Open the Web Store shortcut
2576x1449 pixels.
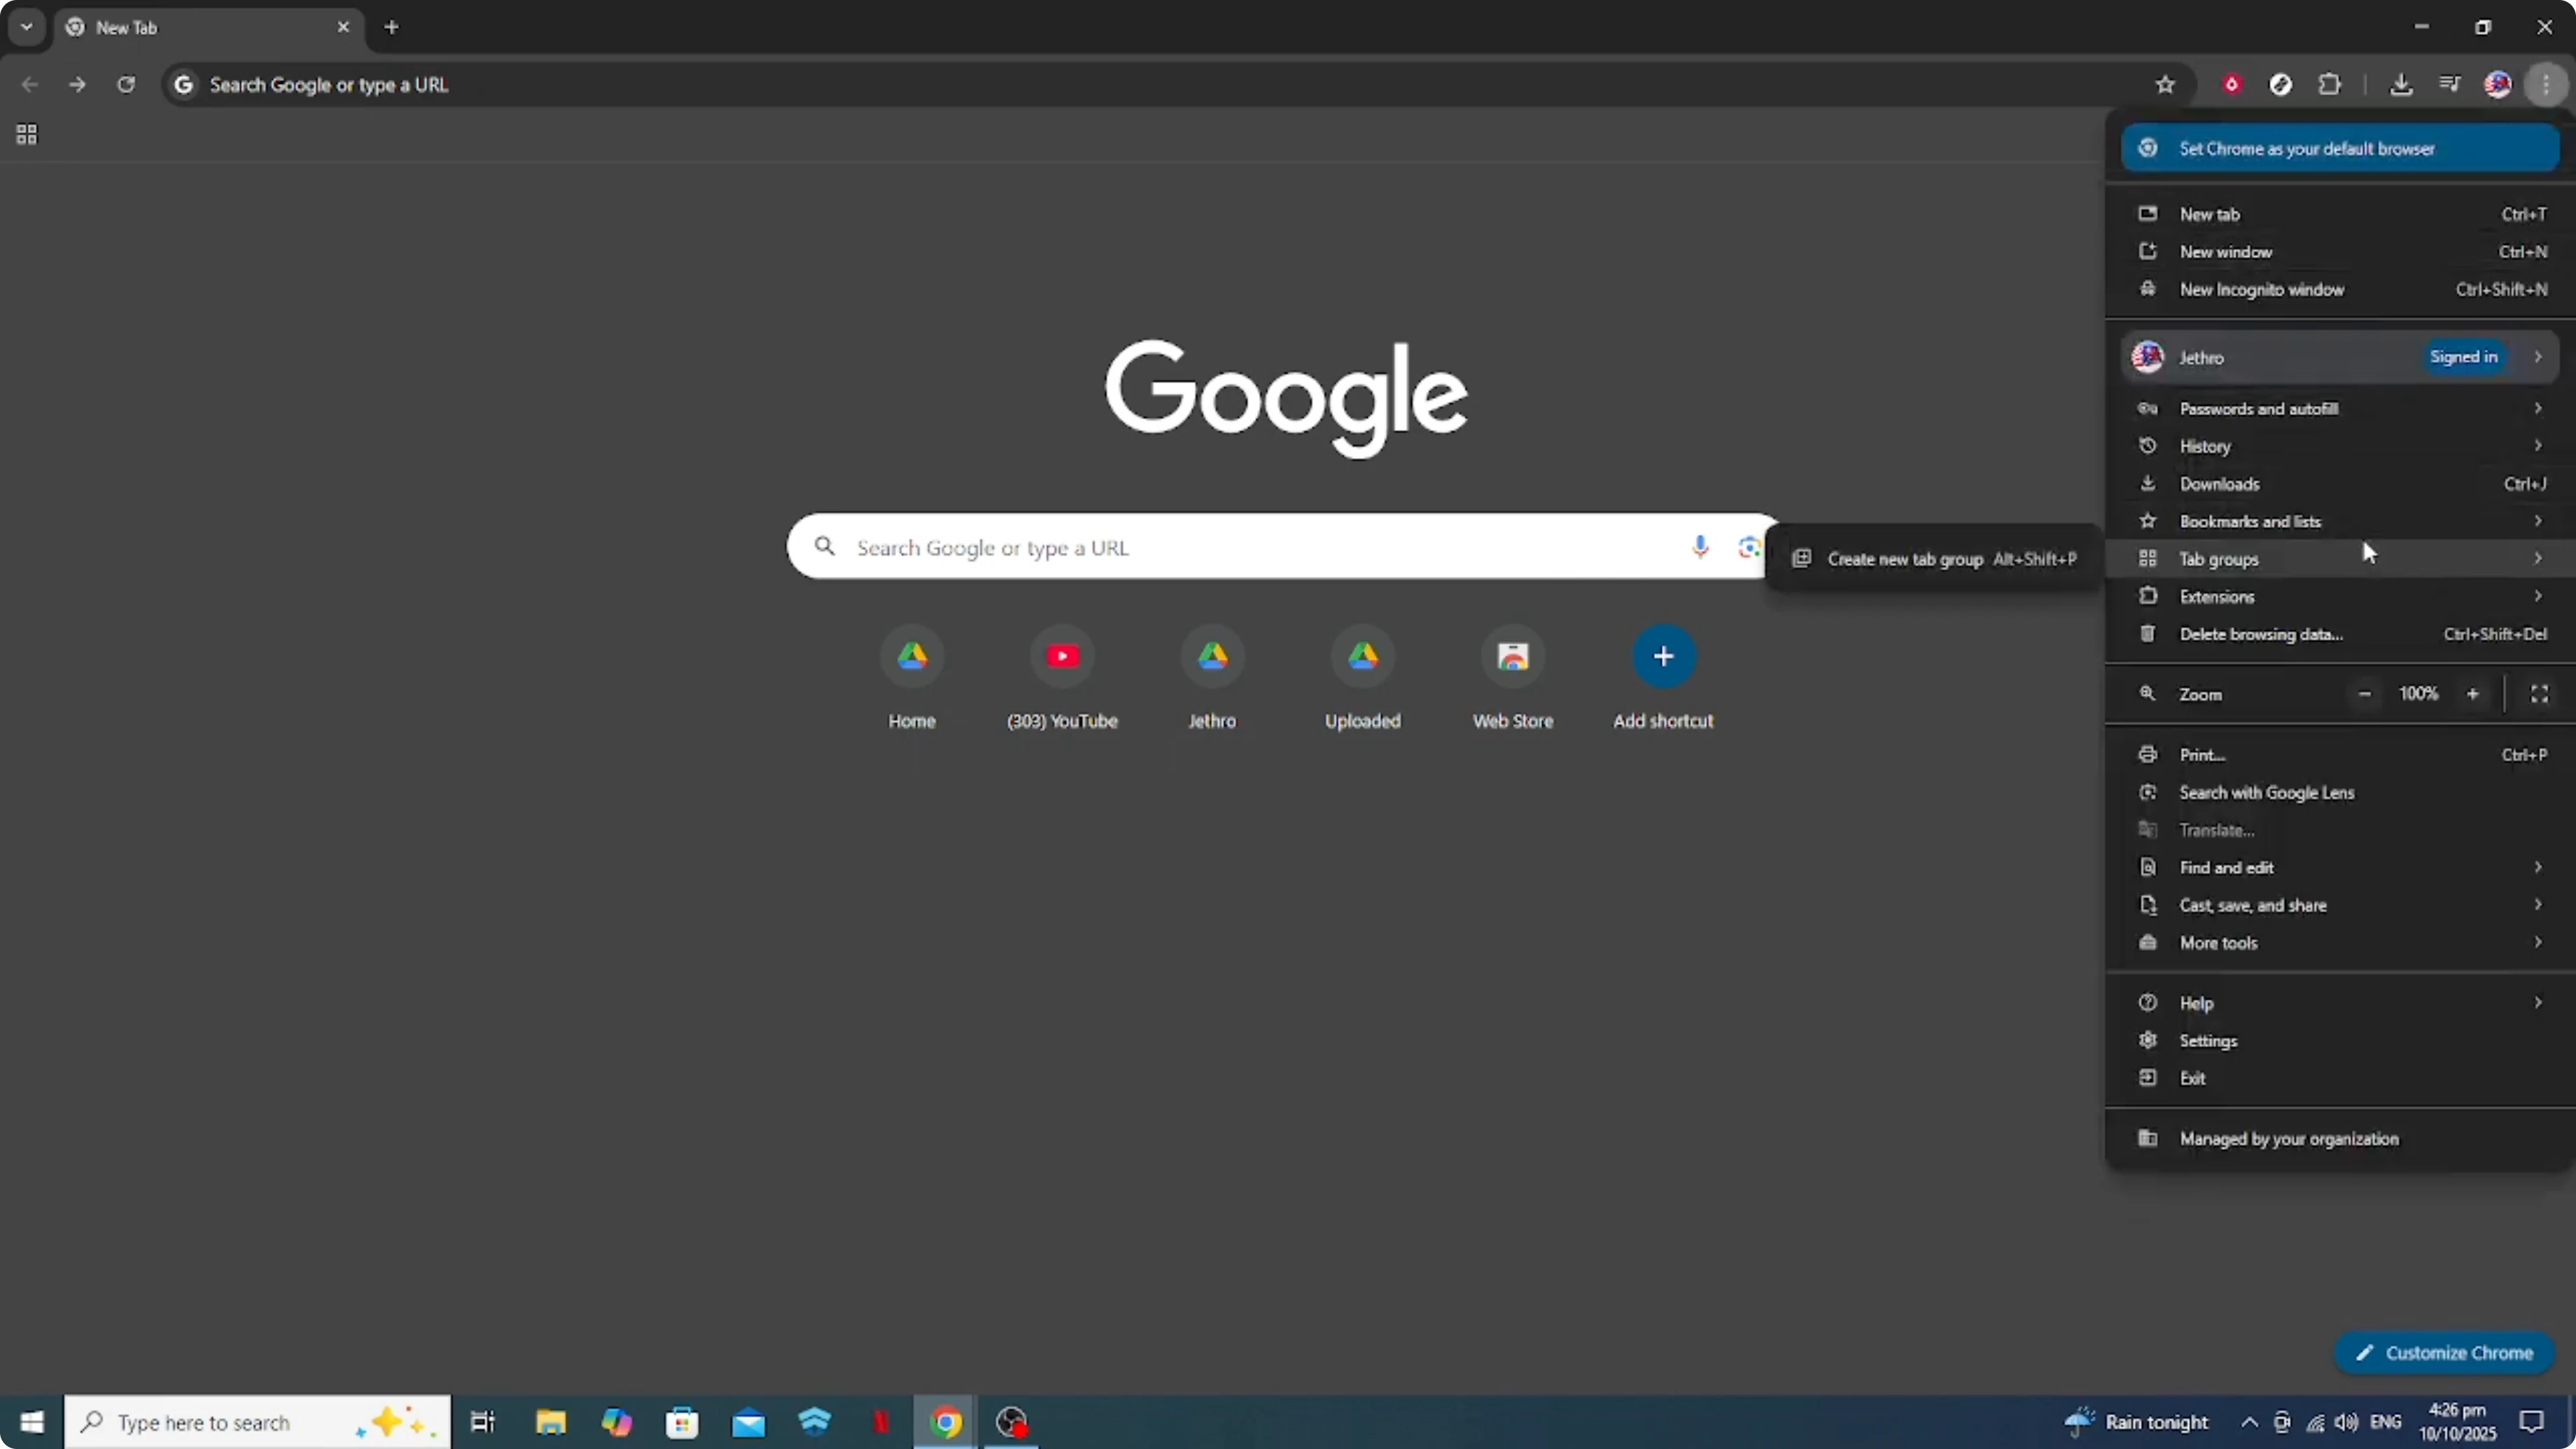tap(1512, 678)
